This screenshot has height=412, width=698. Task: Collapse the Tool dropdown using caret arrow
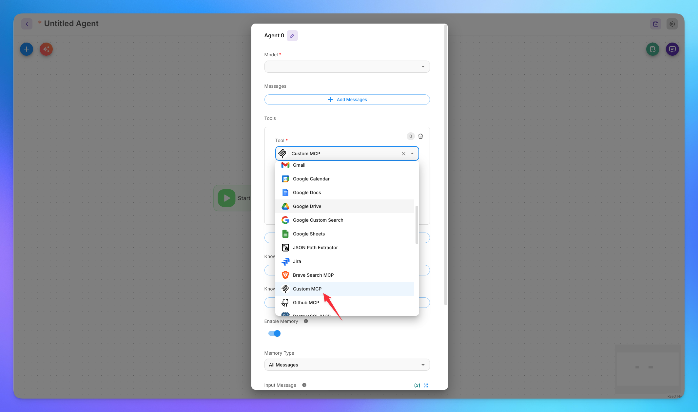pos(412,154)
